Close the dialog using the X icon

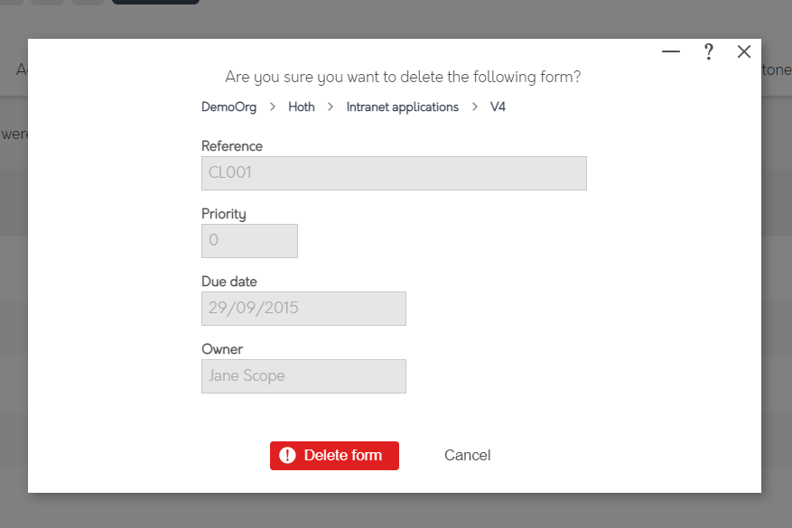pyautogui.click(x=744, y=51)
